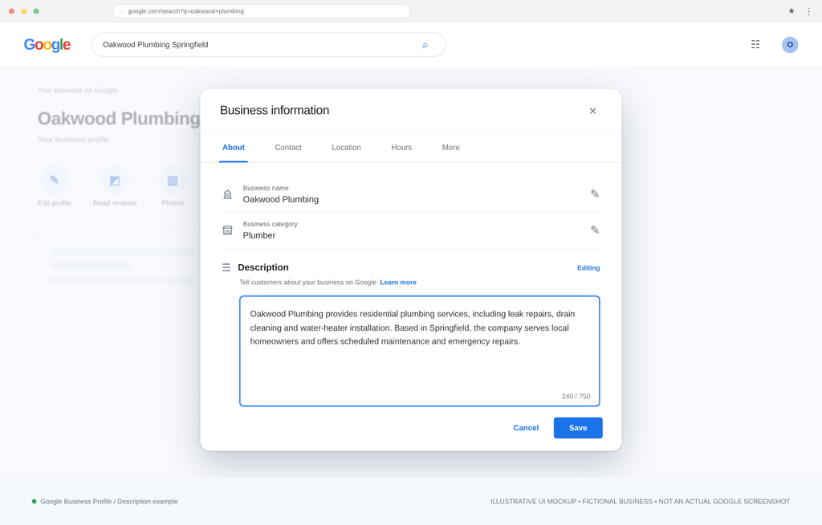The height and width of the screenshot is (525, 822).
Task: Click the 240 / 750 character counter
Action: tap(576, 397)
